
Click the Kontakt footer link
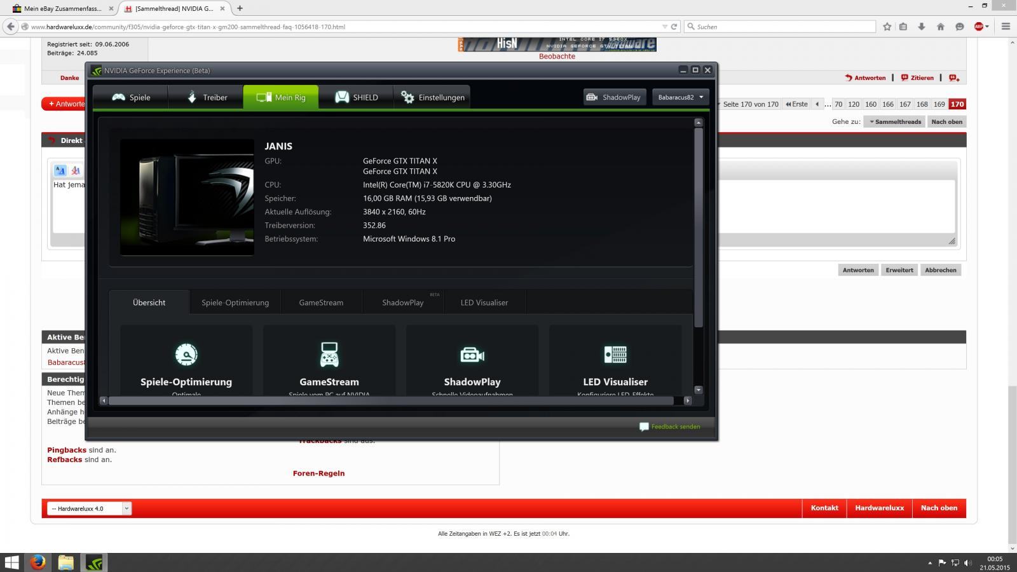point(824,508)
